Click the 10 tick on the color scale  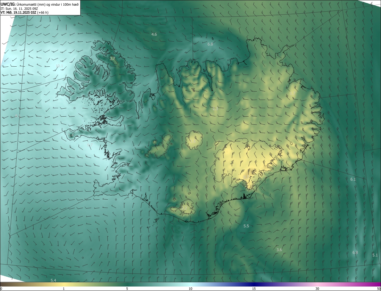point(190,289)
